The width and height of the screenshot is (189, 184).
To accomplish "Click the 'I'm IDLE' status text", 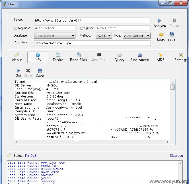I will tap(31, 156).
